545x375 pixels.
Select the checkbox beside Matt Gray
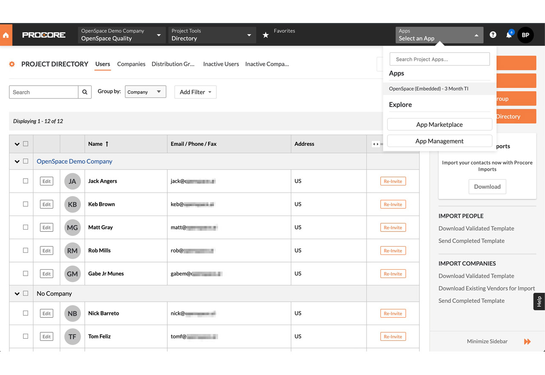tap(26, 227)
